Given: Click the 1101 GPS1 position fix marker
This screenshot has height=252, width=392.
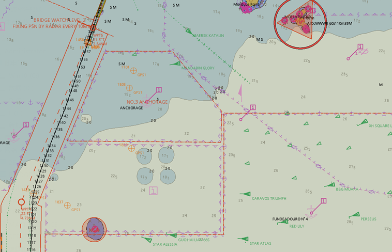Looking at the screenshot, I should click(x=133, y=70).
